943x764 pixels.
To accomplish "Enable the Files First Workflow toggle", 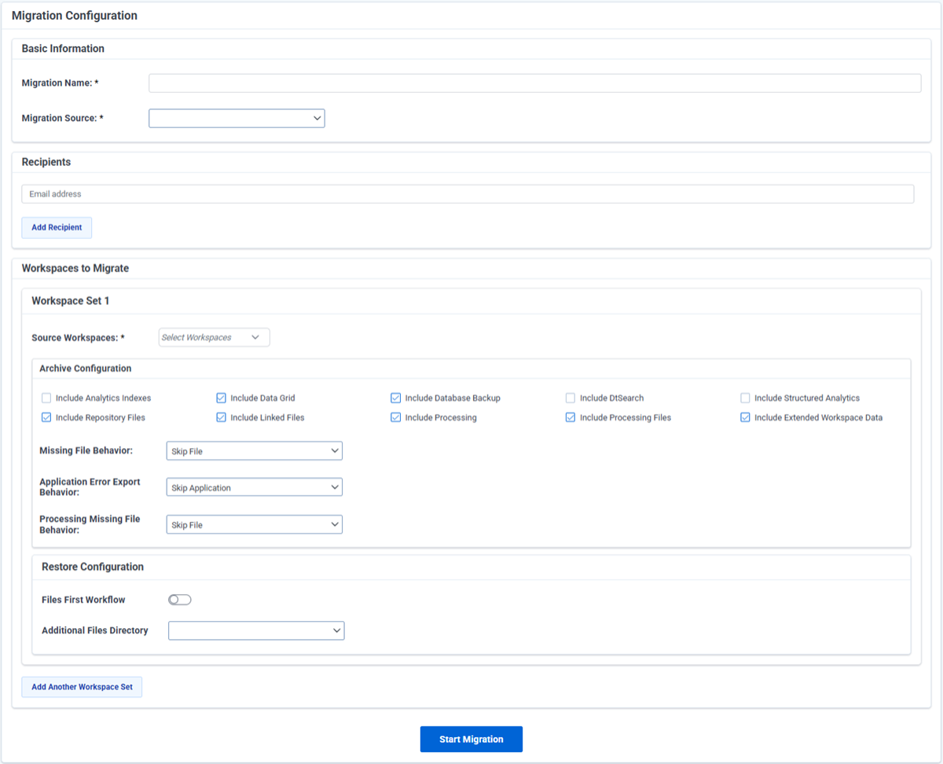I will point(179,599).
